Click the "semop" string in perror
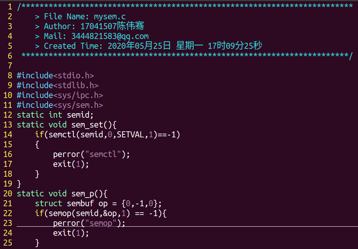Image resolution: width=358 pixels, height=249 pixels. coord(101,223)
